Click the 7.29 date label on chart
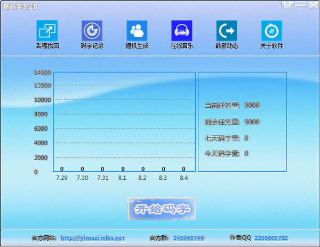The width and height of the screenshot is (320, 247). click(62, 178)
